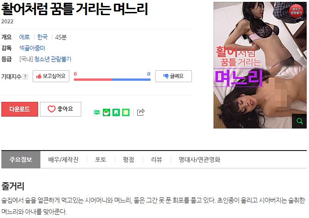Click the poster magnifier zoom icon

click(x=299, y=121)
